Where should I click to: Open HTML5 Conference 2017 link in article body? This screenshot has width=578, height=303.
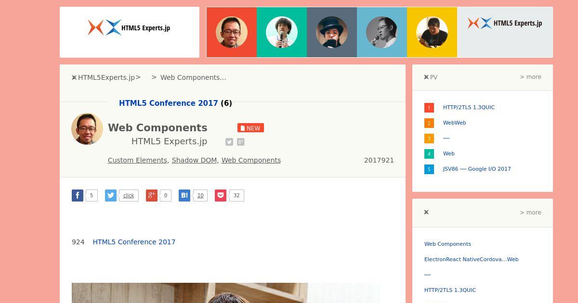tap(134, 242)
